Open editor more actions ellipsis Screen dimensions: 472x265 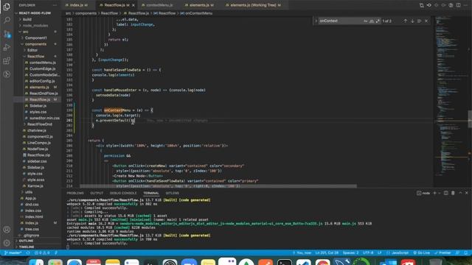pos(465,5)
